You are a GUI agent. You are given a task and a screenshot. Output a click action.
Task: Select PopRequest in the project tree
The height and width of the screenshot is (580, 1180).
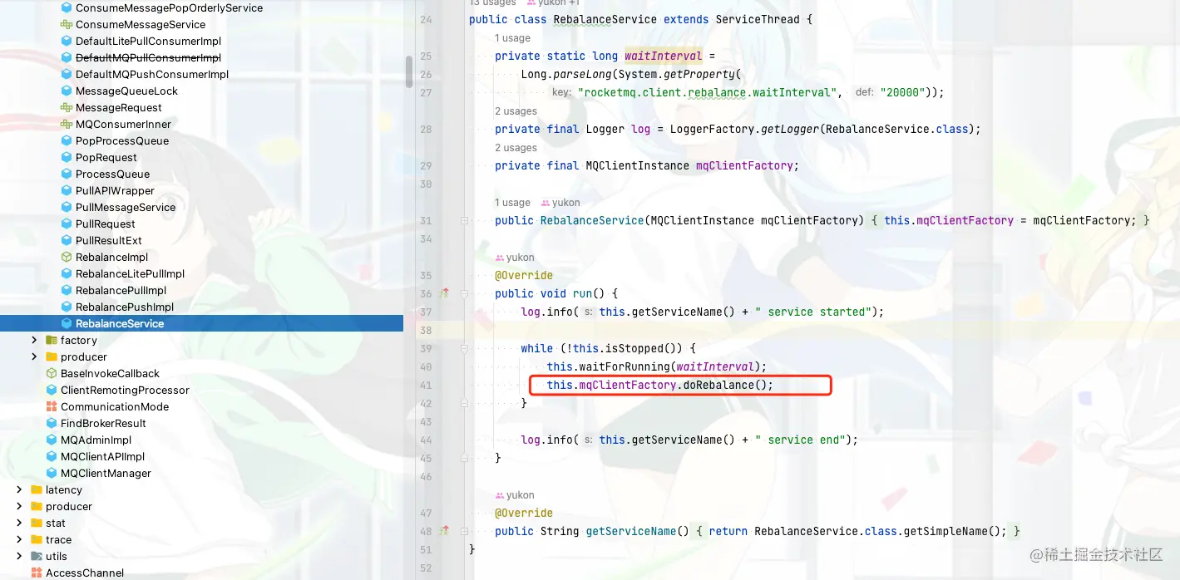click(106, 157)
